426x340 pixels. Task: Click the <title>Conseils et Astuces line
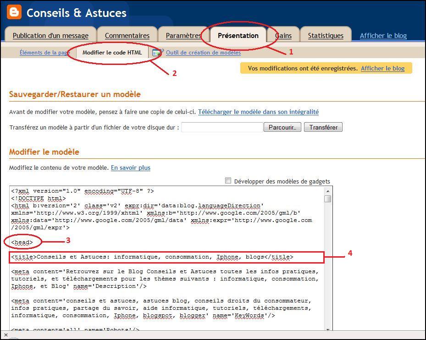[152, 257]
